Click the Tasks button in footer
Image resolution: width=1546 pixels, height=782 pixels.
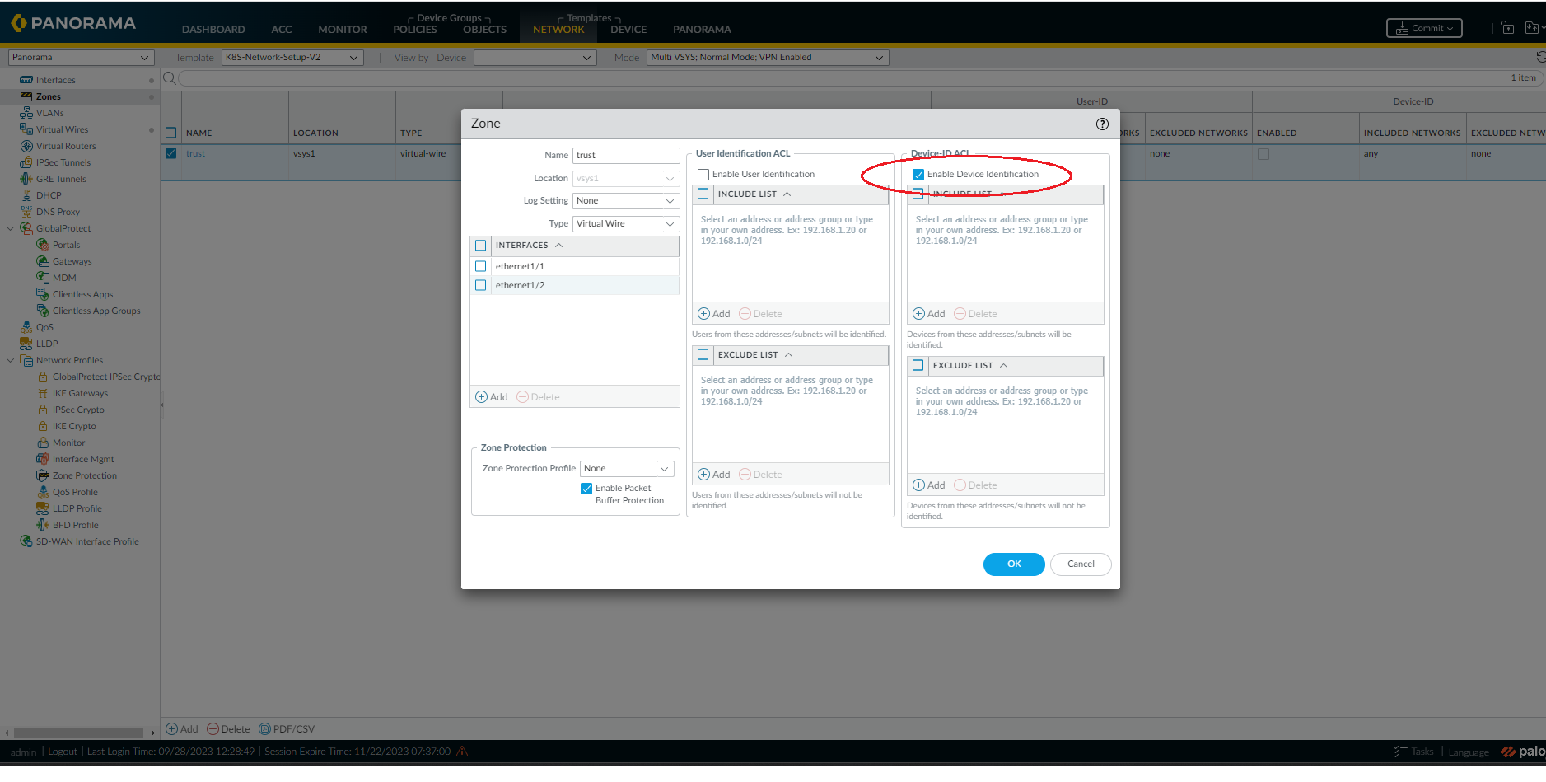[x=1414, y=752]
